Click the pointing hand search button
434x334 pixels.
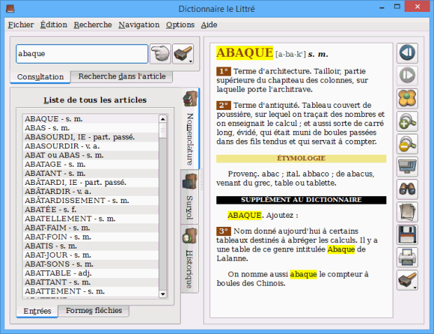160,54
